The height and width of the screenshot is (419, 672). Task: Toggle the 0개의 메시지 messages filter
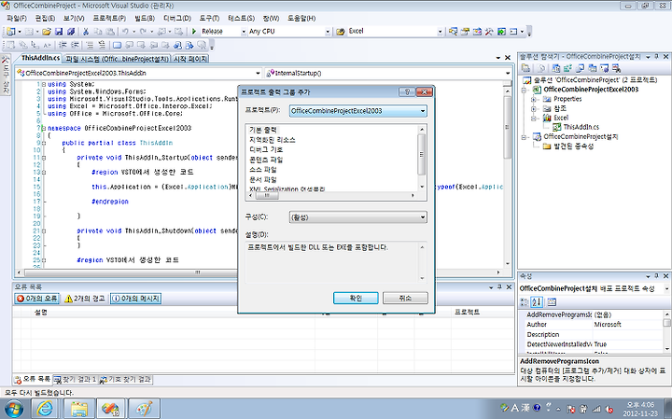[x=135, y=299]
